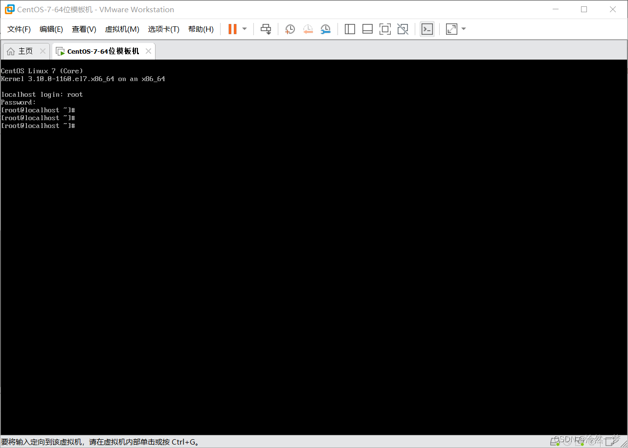Click the 'CentOS Linux 7 (Core)' text

tap(42, 71)
